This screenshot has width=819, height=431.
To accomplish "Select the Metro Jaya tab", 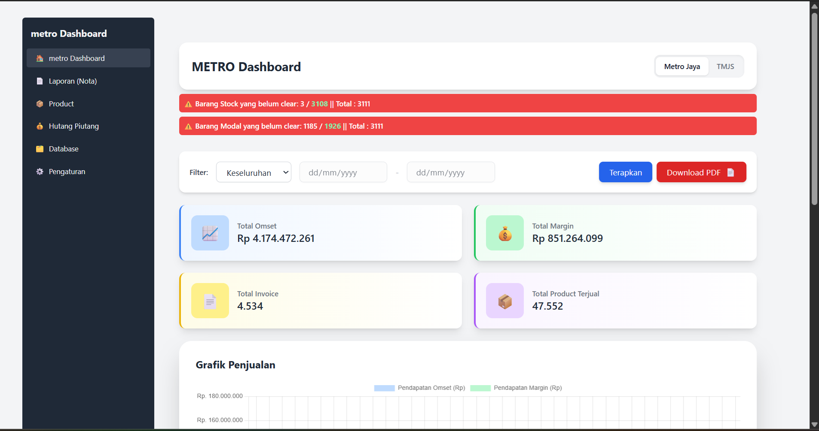I will click(681, 66).
